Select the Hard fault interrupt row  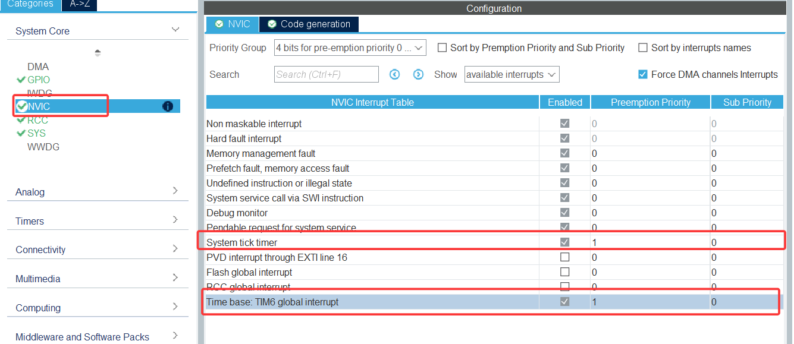point(494,138)
